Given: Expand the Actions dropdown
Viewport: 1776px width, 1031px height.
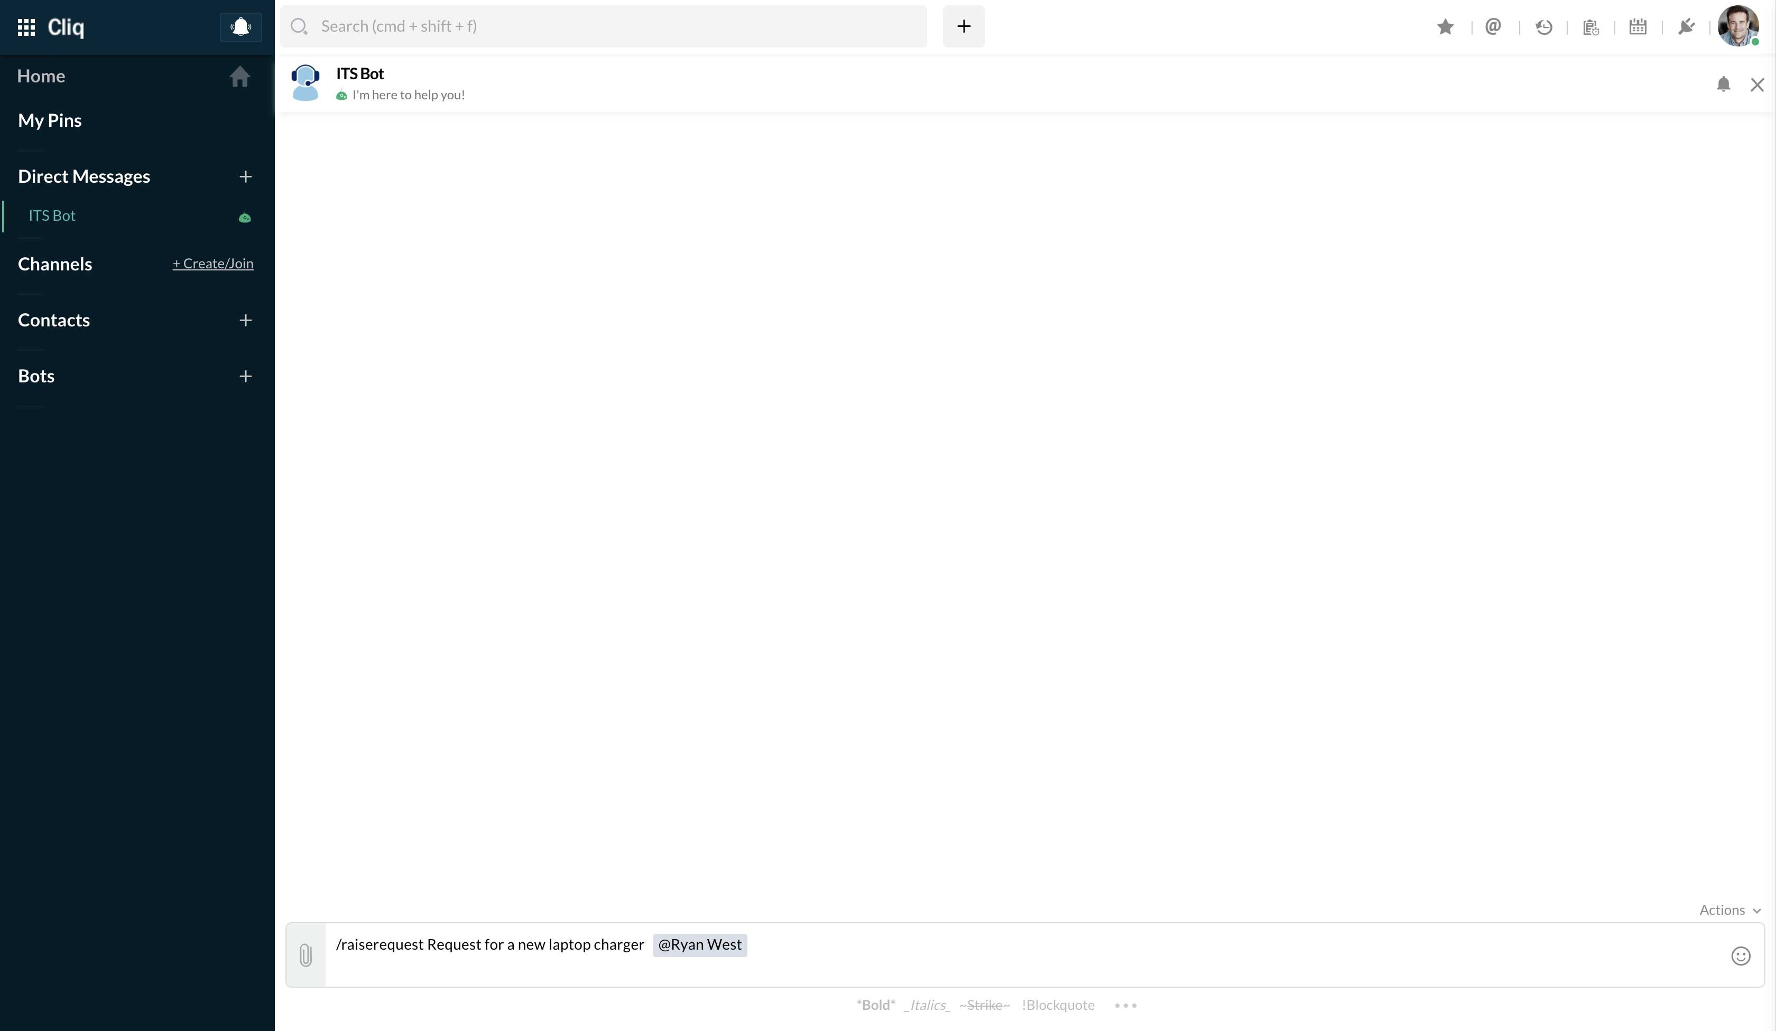Looking at the screenshot, I should point(1729,910).
